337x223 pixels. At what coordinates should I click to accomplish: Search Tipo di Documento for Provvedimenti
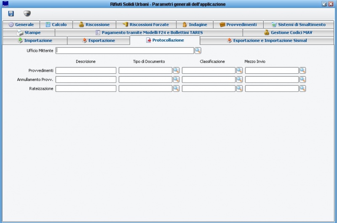click(176, 70)
